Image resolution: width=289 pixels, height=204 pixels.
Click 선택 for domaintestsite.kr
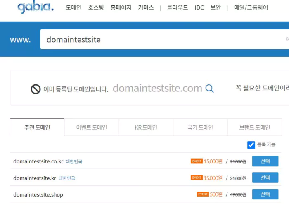point(265,178)
